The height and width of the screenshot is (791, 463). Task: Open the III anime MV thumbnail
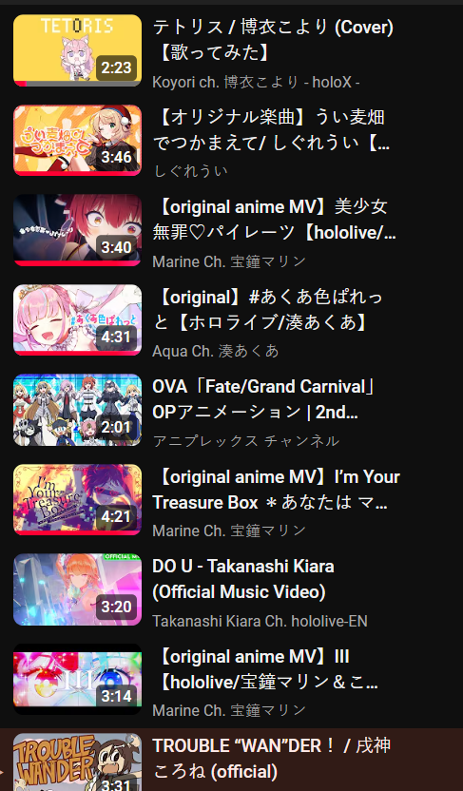point(77,679)
